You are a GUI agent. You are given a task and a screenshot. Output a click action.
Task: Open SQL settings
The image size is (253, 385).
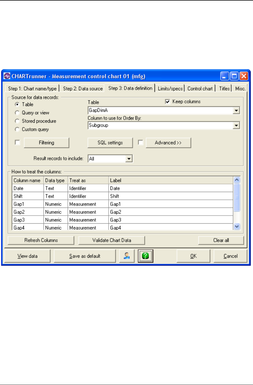point(110,143)
